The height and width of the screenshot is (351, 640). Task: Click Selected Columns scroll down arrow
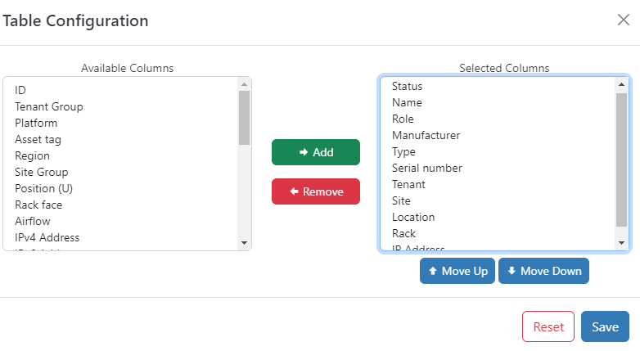pos(621,243)
